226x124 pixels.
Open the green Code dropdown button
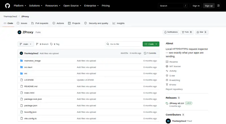pyautogui.click(x=151, y=44)
